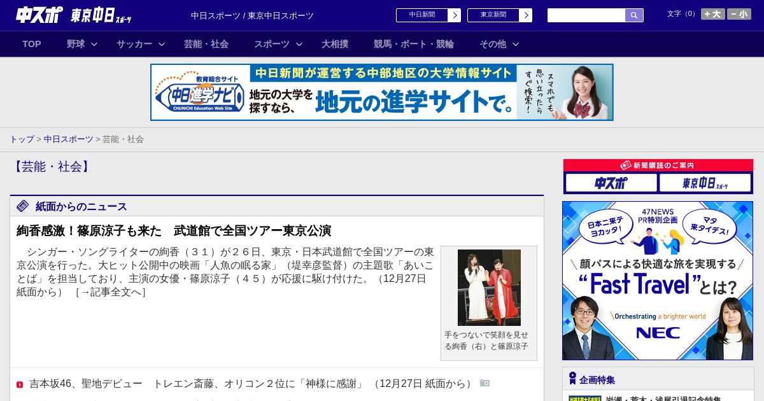The image size is (764, 401).
Task: Open the 絢香 and 篠原涼子 stage photo
Action: point(489,288)
